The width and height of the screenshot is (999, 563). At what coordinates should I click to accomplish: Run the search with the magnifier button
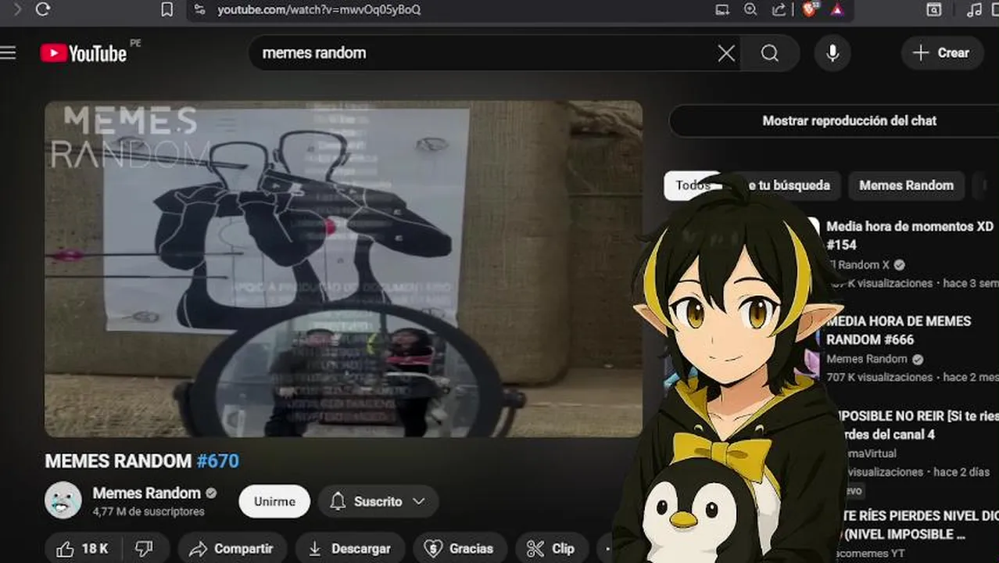click(770, 53)
